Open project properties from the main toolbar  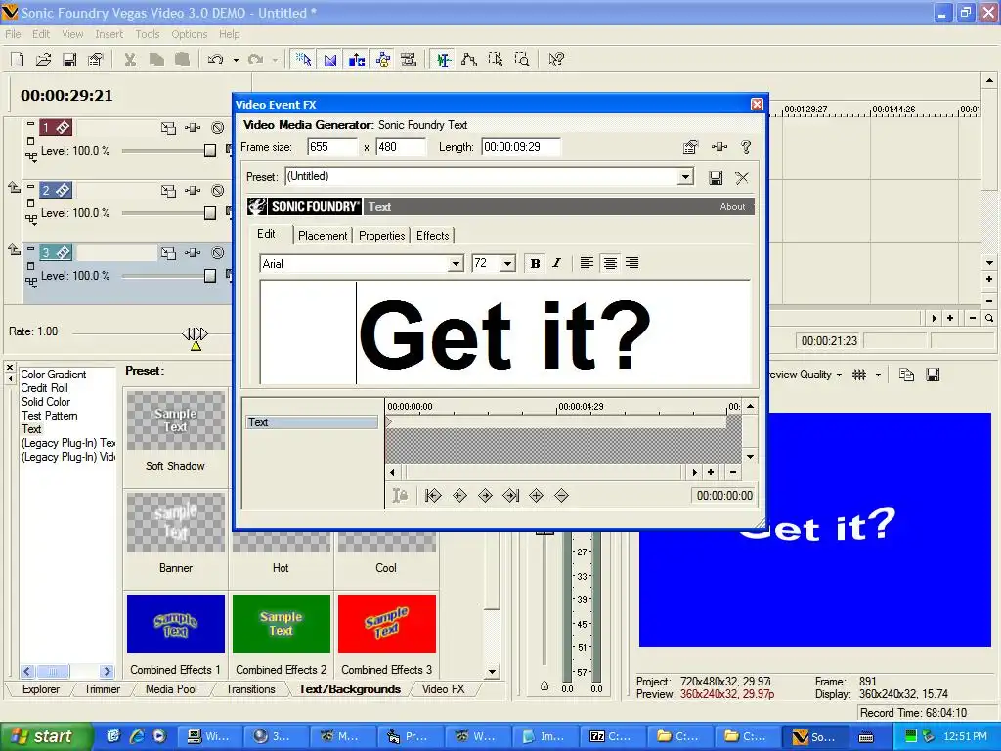click(95, 60)
